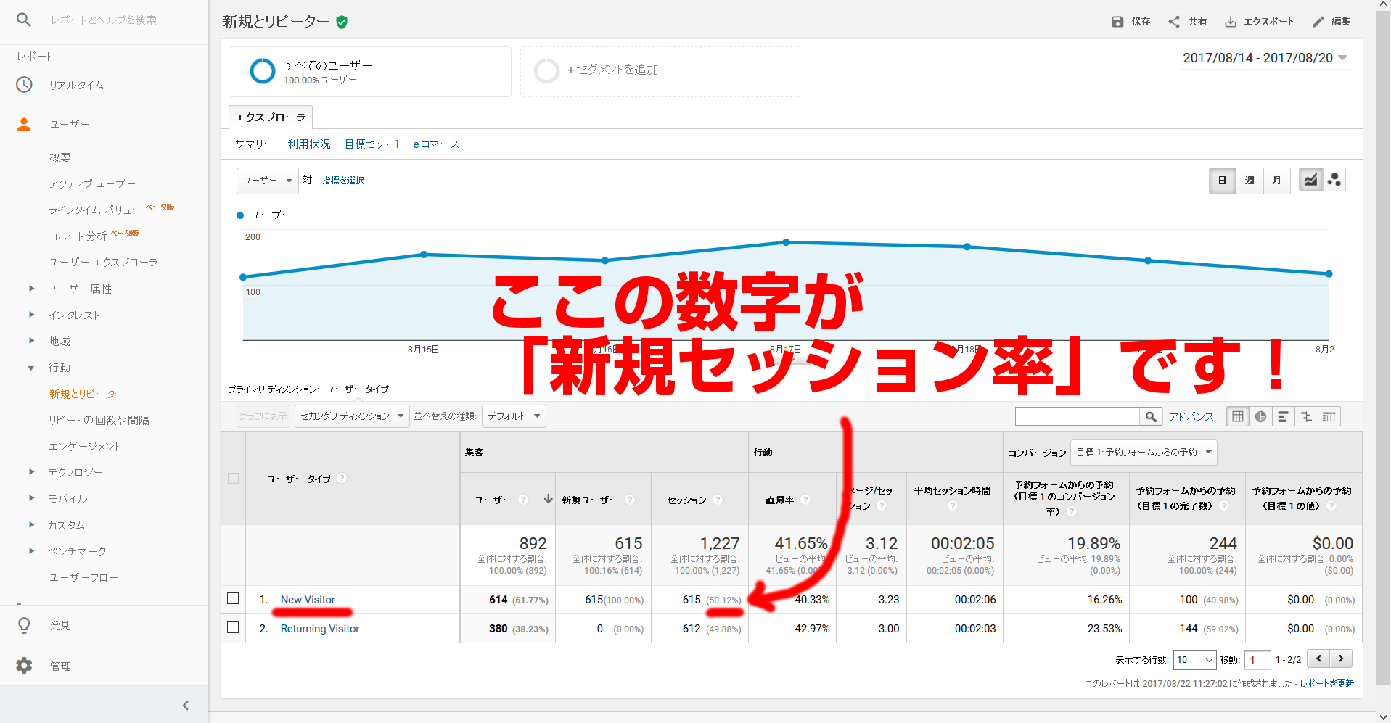Viewport: 1391px width, 723px height.
Task: Toggle chart granularity to 週 (week)
Action: 1250,181
